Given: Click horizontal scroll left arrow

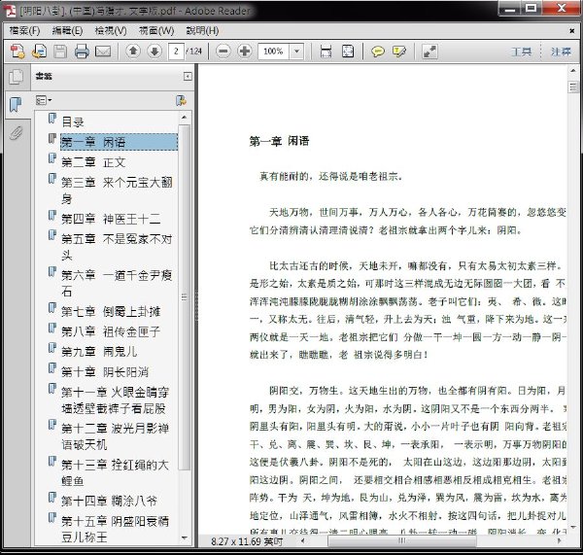Looking at the screenshot, I should coord(302,540).
